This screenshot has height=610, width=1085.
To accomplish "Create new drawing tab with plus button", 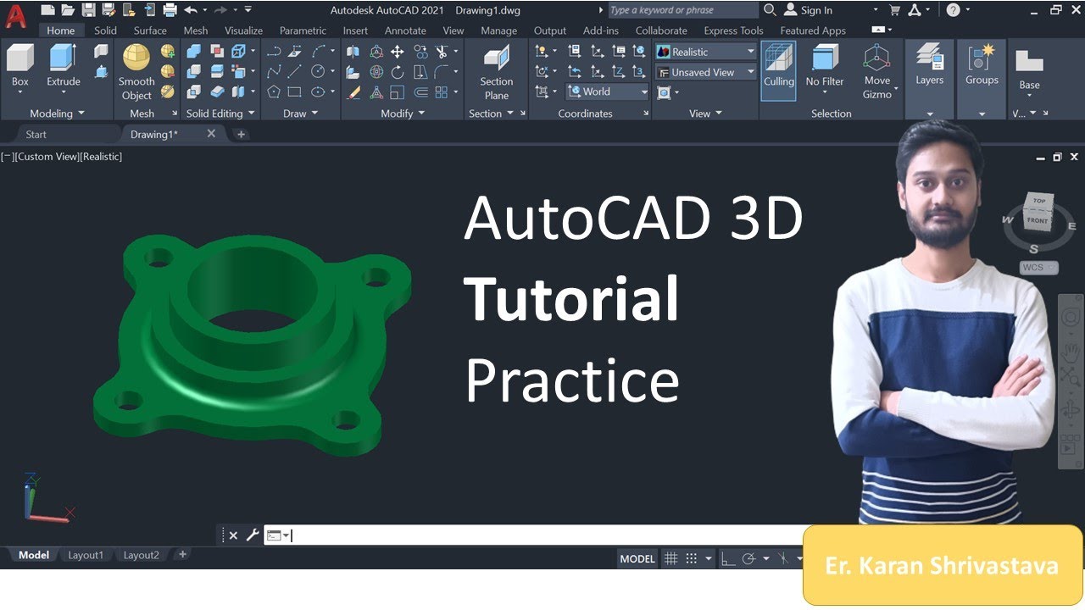I will coord(241,134).
